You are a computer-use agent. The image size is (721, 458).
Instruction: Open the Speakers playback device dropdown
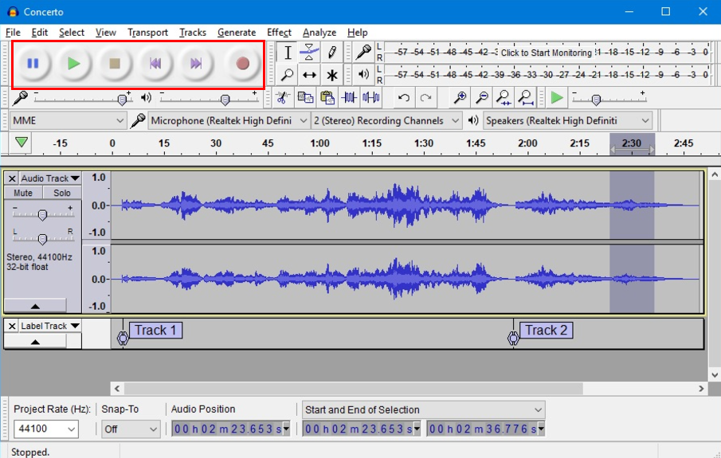pyautogui.click(x=567, y=120)
